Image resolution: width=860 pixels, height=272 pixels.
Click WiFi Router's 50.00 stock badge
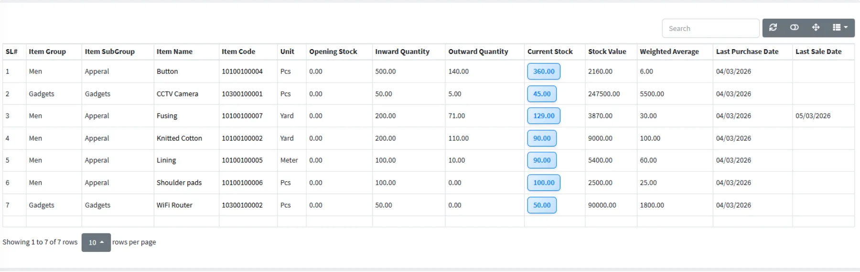tap(541, 205)
